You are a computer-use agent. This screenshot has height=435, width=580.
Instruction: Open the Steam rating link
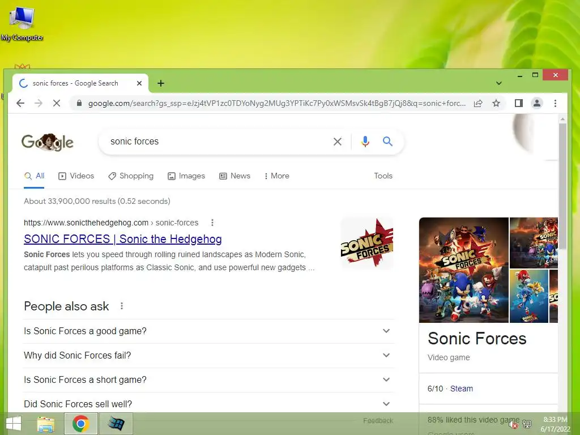[461, 389]
